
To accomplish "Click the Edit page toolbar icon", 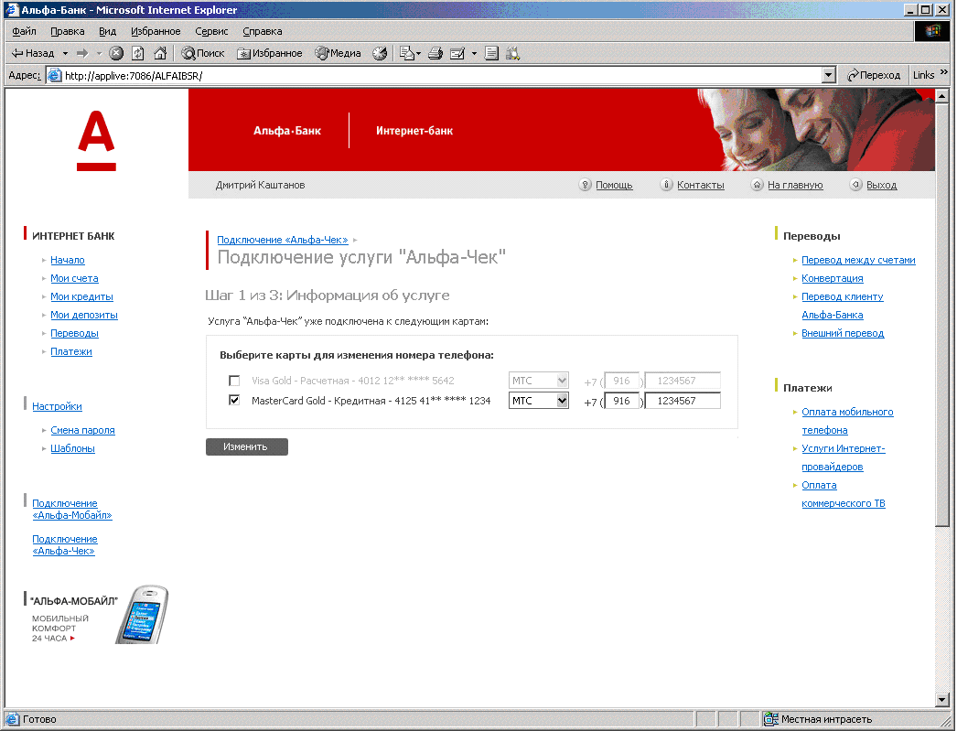I will 457,54.
